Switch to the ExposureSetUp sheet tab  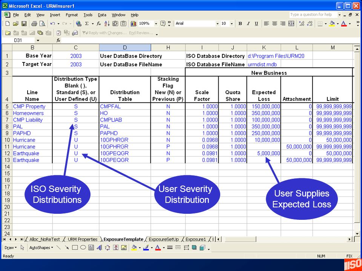(x=164, y=239)
